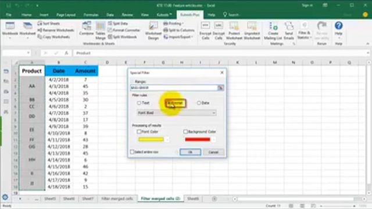Image resolution: width=372 pixels, height=209 pixels.
Task: Open the Worksheet Design tool
Action: click(153, 30)
